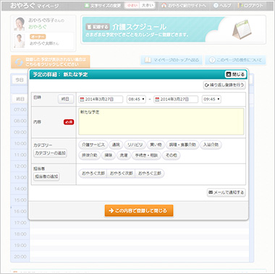This screenshot has width=275, height=274.
Task: Select the 通院 category
Action: tap(116, 145)
